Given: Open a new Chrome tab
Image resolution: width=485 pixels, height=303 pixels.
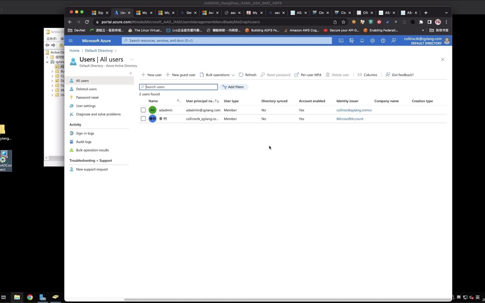Looking at the screenshot, I should [426, 13].
